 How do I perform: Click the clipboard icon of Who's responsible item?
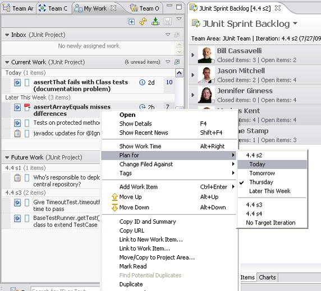tap(17, 177)
